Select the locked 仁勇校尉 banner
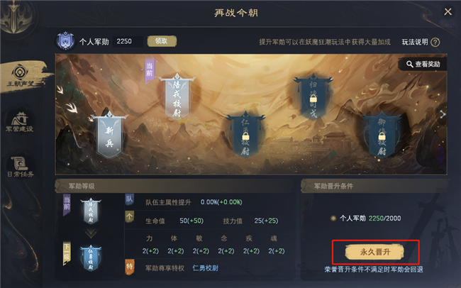This screenshot has width=461, height=288. tap(245, 134)
